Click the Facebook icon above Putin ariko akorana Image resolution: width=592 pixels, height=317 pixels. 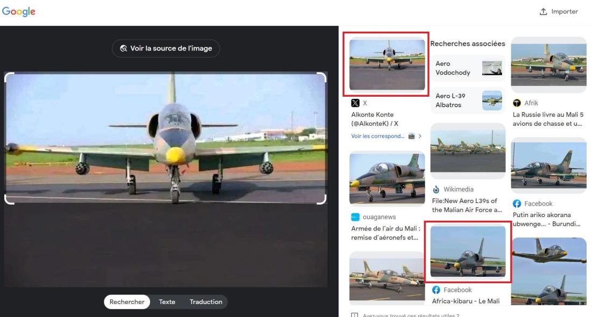click(x=517, y=204)
